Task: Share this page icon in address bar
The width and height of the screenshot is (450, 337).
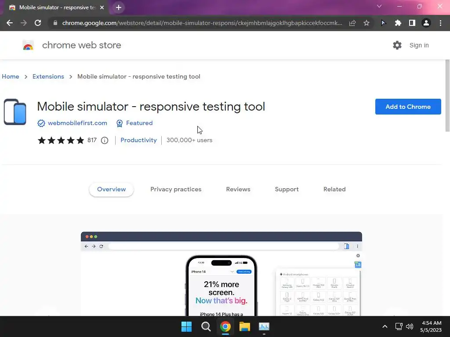Action: point(352,23)
